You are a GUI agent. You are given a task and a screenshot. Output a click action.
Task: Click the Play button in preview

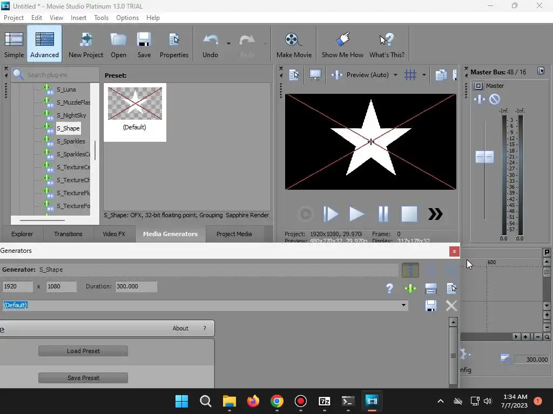tap(356, 214)
